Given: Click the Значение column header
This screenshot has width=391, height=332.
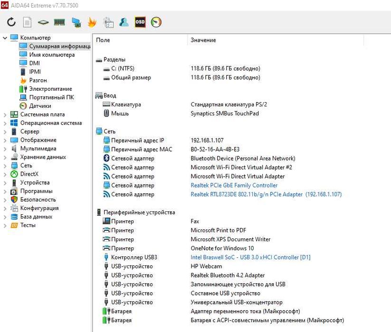Looking at the screenshot, I should (x=203, y=40).
